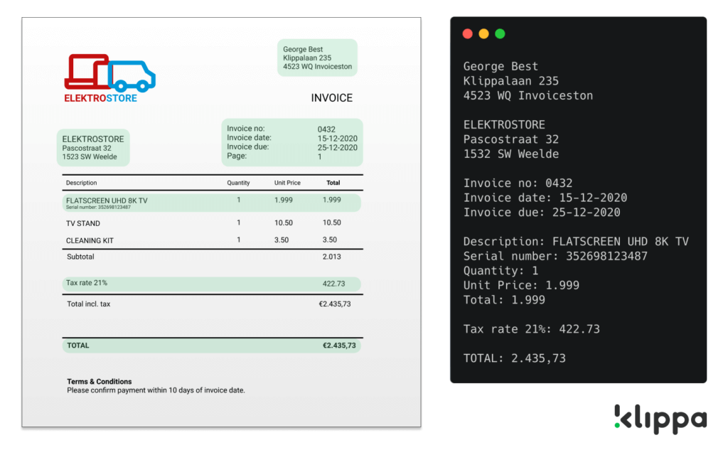Click the Quantity column header
The image size is (728, 455).
[x=238, y=183]
